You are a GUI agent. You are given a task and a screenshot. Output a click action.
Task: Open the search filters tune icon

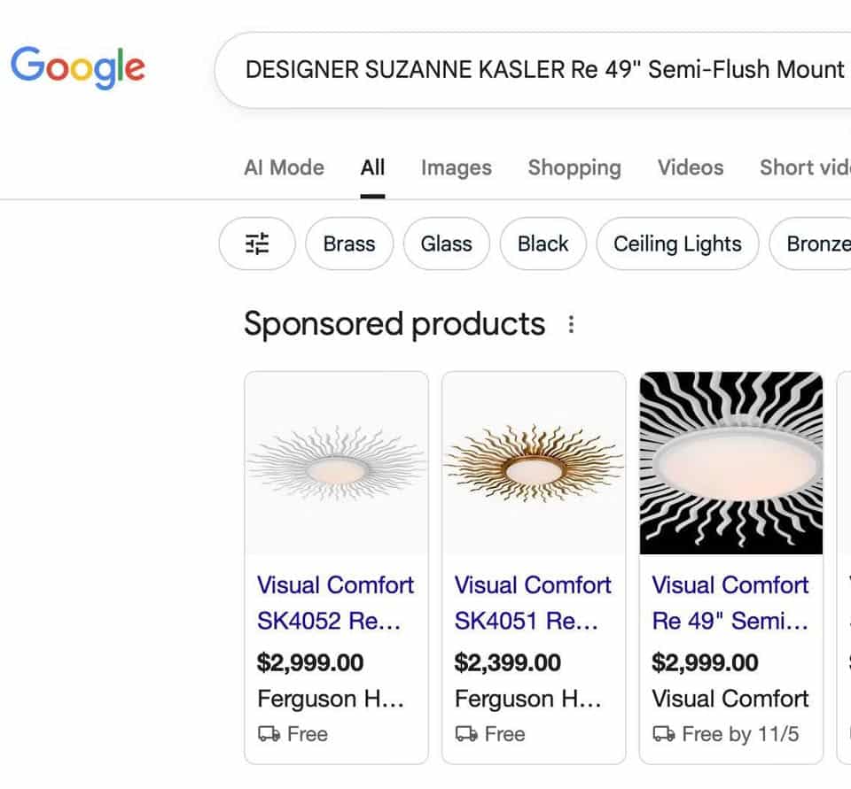click(x=257, y=244)
